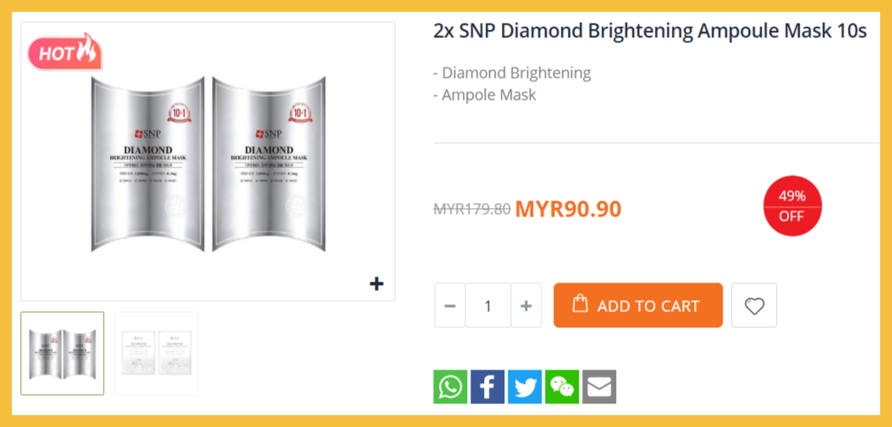892x427 pixels.
Task: Click the product title heading
Action: pos(650,31)
